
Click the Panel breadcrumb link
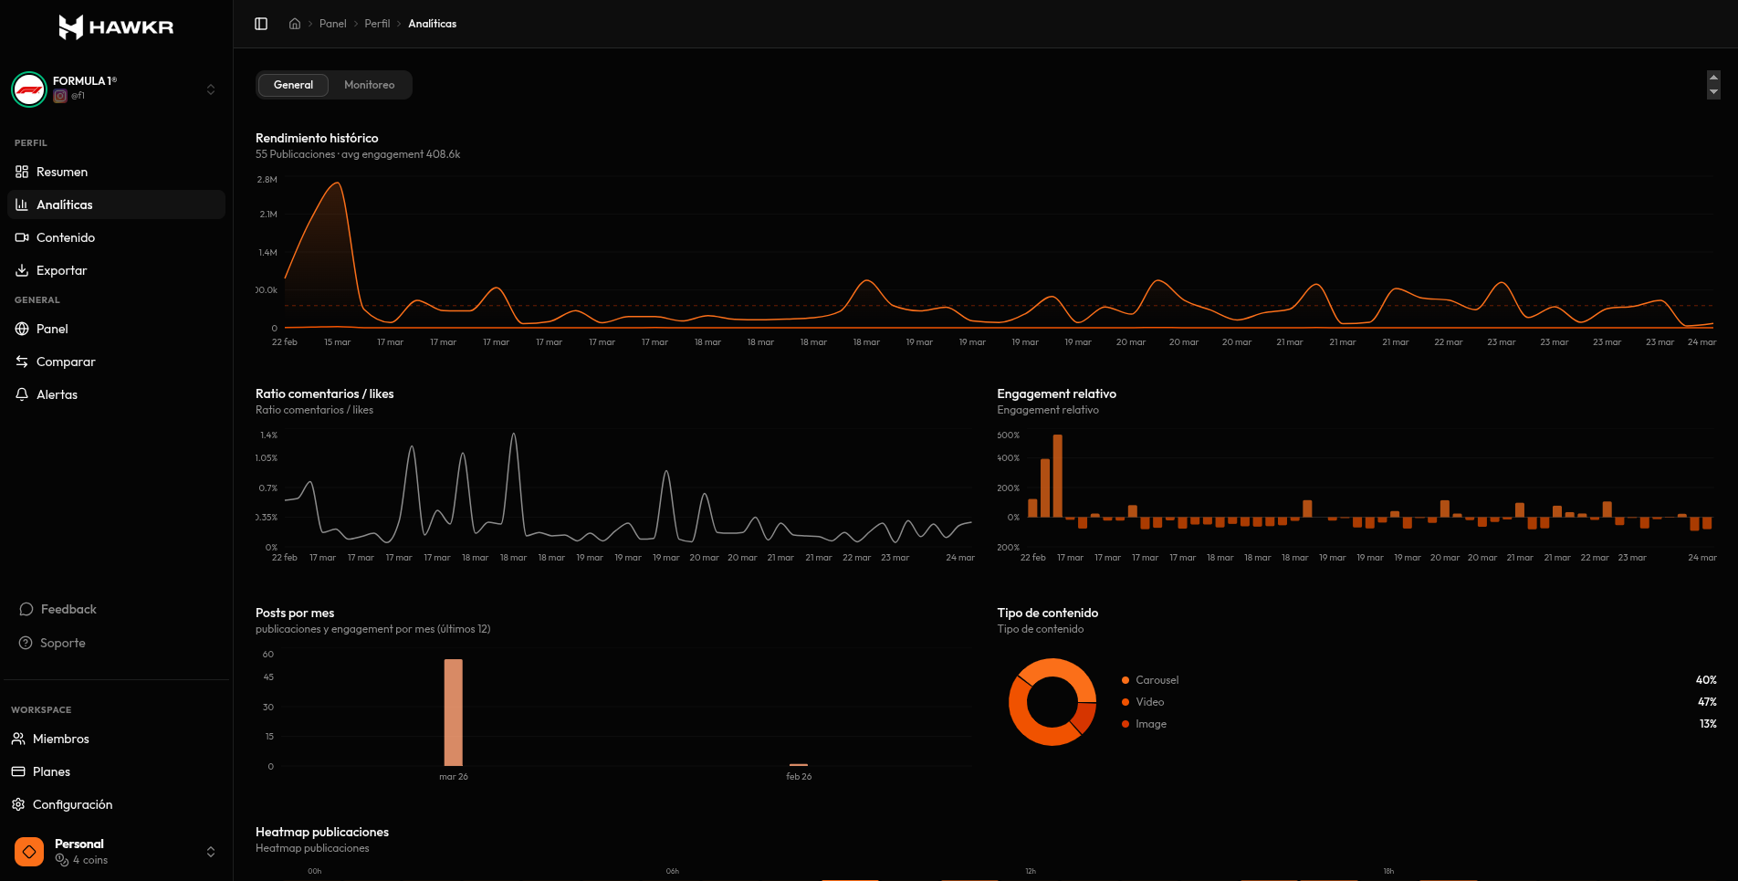[x=332, y=23]
